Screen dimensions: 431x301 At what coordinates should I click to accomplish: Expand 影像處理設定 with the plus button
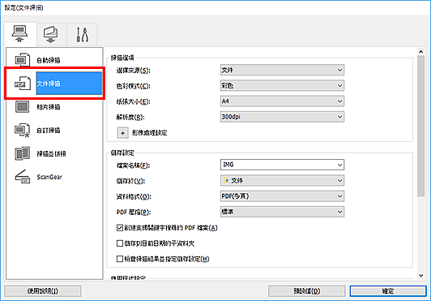(x=122, y=133)
